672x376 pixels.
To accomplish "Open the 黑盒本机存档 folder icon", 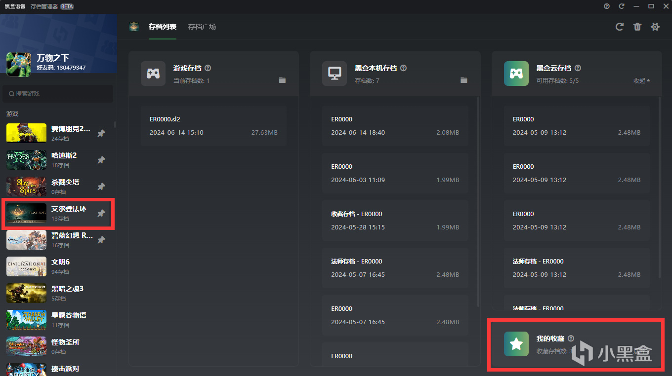I will pyautogui.click(x=464, y=80).
